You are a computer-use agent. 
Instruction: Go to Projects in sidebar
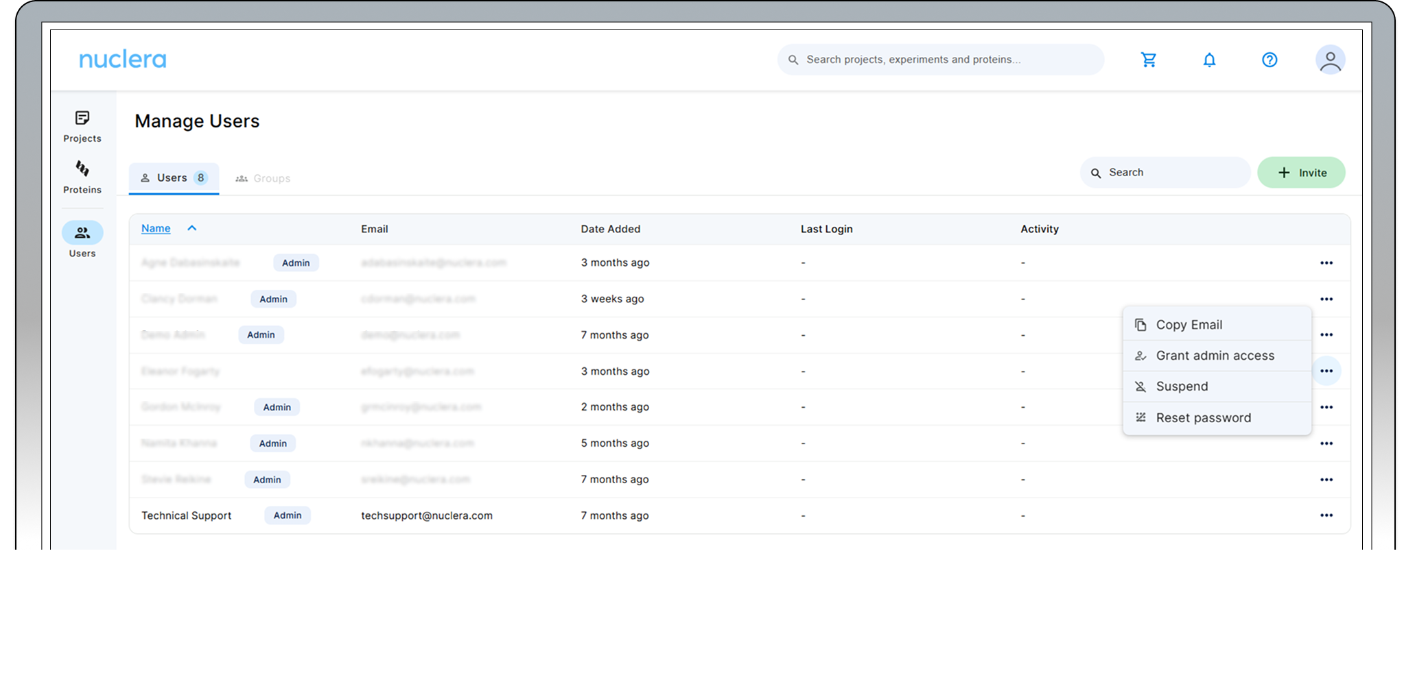[82, 126]
